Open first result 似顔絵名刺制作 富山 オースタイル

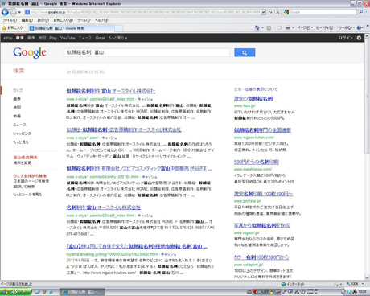(111, 91)
